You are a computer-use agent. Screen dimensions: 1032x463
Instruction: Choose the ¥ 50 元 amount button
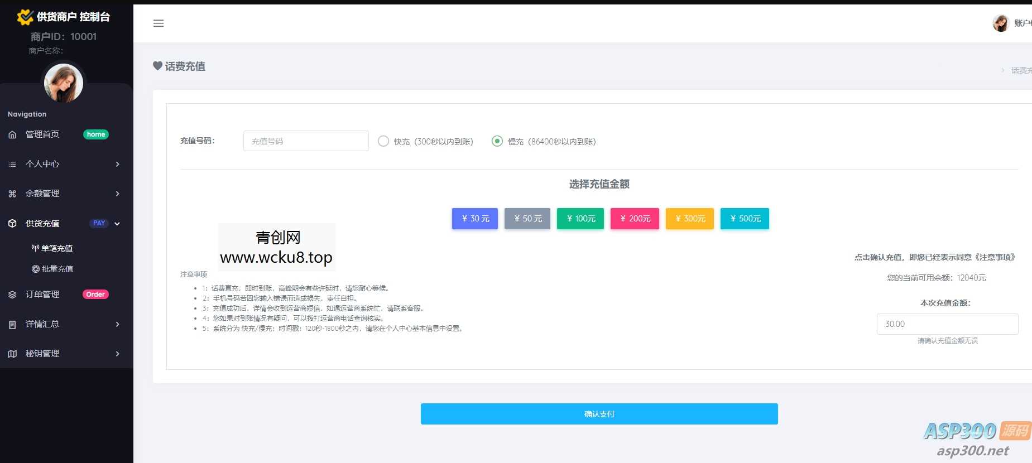pyautogui.click(x=527, y=219)
